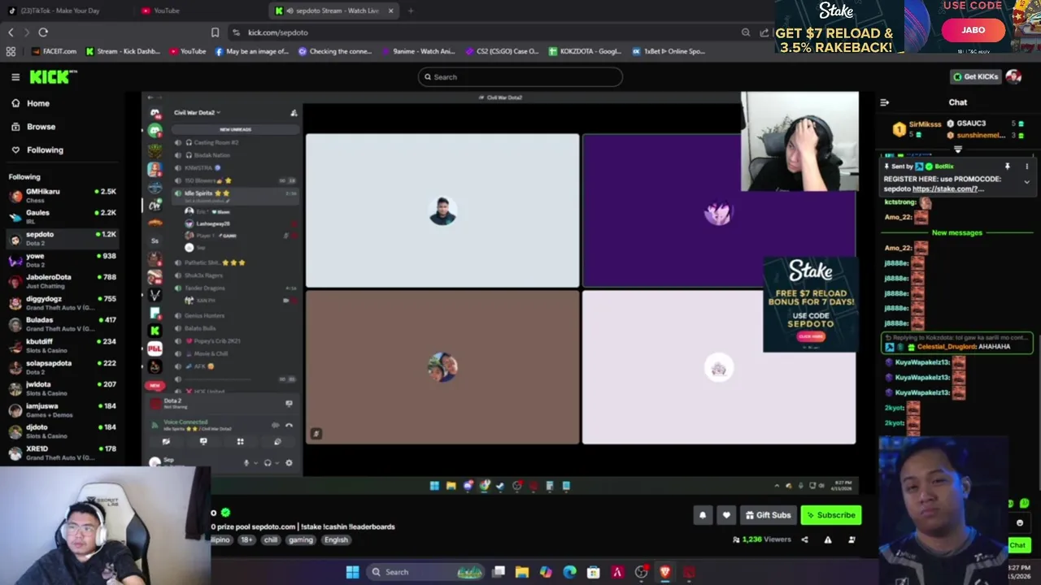Open Microsoft Edge from the taskbar
The height and width of the screenshot is (585, 1041).
click(569, 572)
